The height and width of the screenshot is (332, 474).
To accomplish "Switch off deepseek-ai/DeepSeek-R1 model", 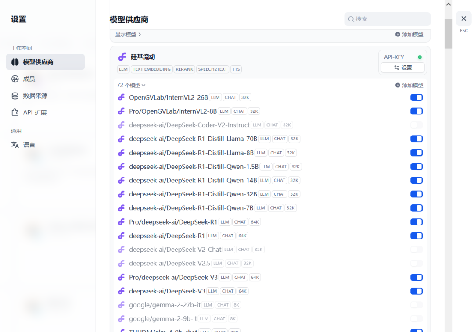I will click(416, 236).
